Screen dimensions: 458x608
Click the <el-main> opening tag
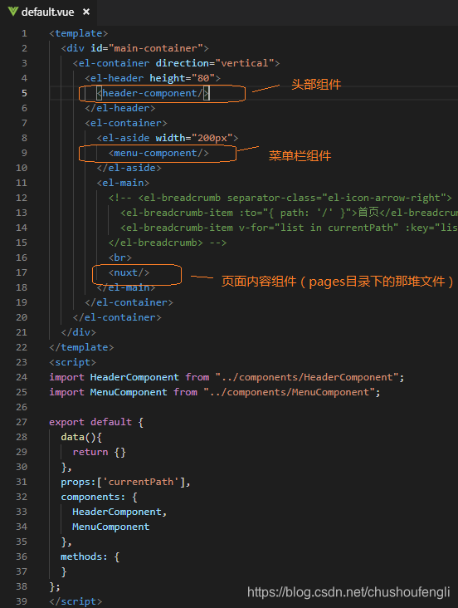pyautogui.click(x=123, y=183)
